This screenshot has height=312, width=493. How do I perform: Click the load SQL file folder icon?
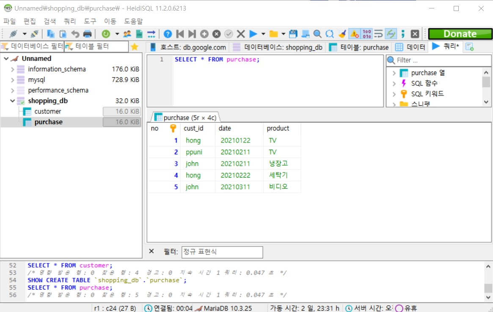pyautogui.click(x=273, y=34)
